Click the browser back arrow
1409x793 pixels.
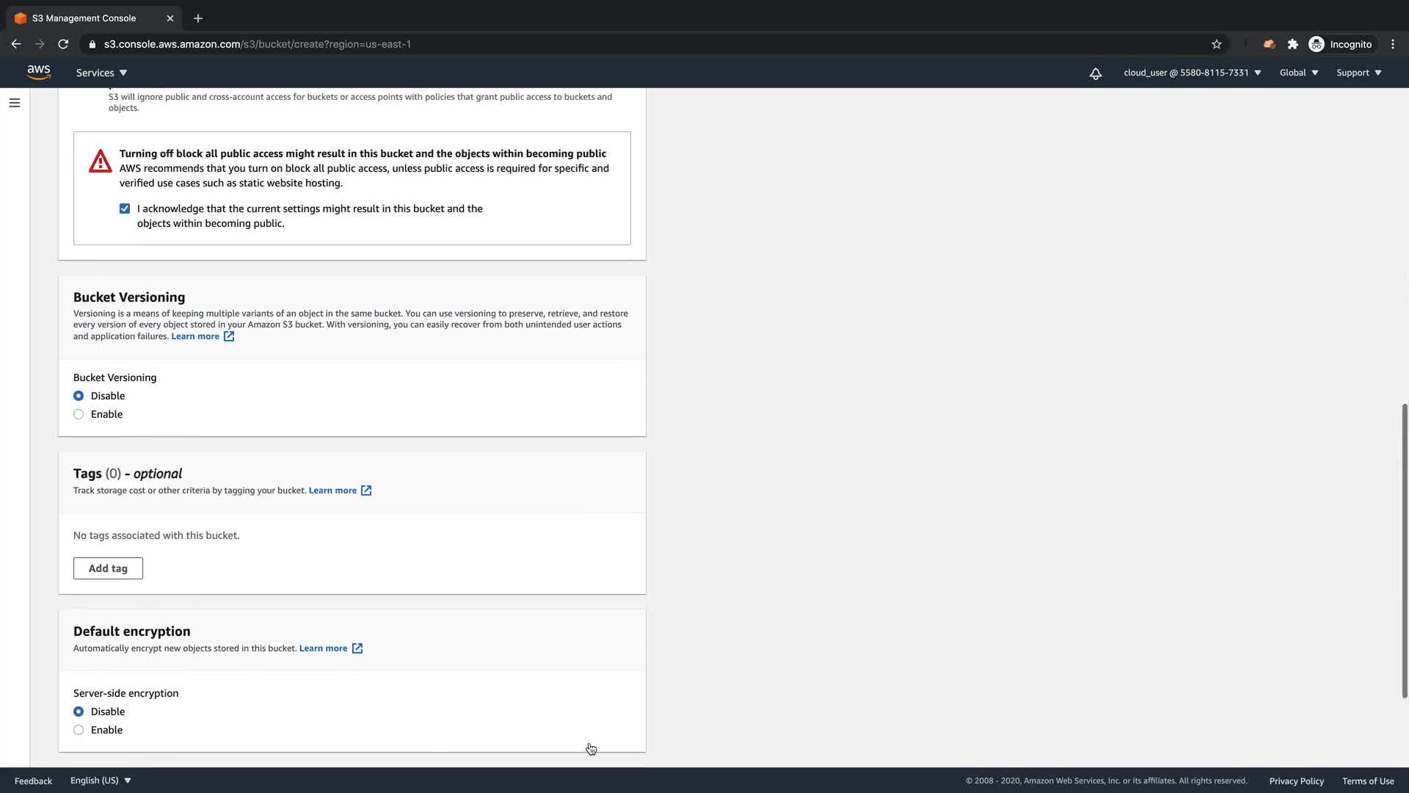16,44
